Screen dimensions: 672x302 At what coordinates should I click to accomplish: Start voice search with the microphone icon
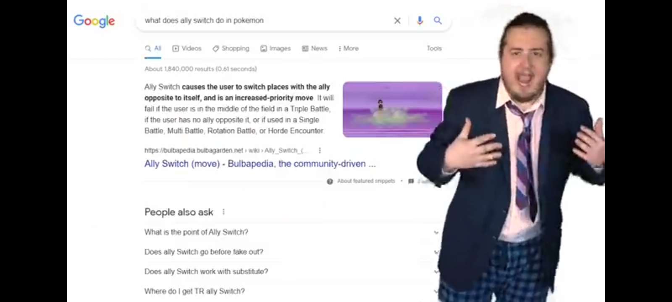(420, 21)
